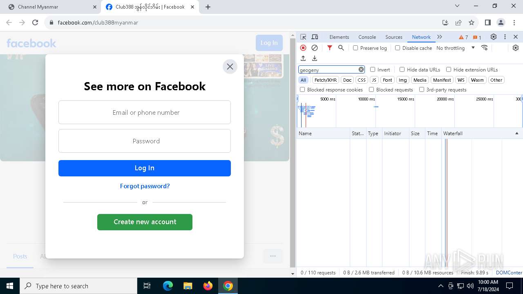Viewport: 523px width, 294px height.
Task: Close the See more on Facebook dialog
Action: point(230,67)
